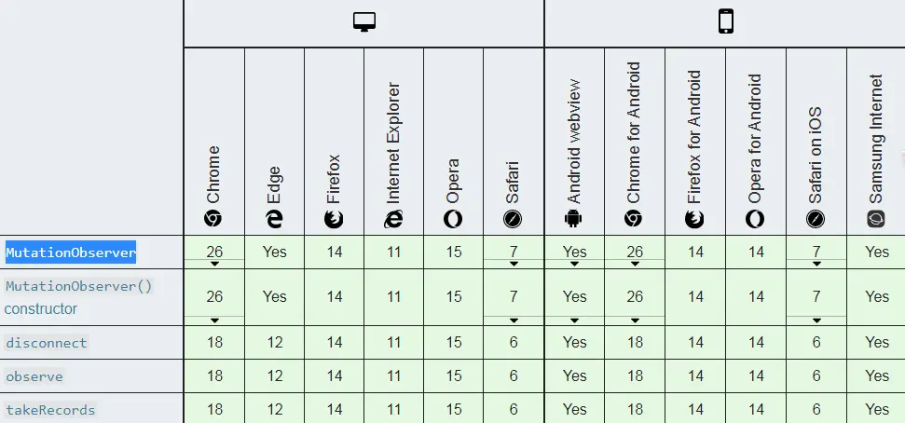905x423 pixels.
Task: Click the desktop Opera icon
Action: pos(453,218)
